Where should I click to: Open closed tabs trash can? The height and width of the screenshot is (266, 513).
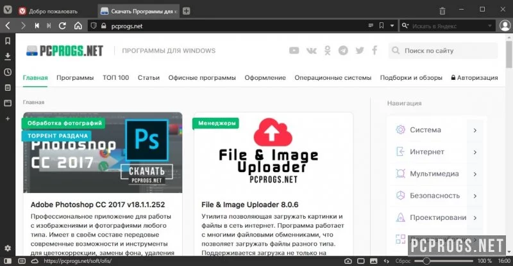[442, 11]
